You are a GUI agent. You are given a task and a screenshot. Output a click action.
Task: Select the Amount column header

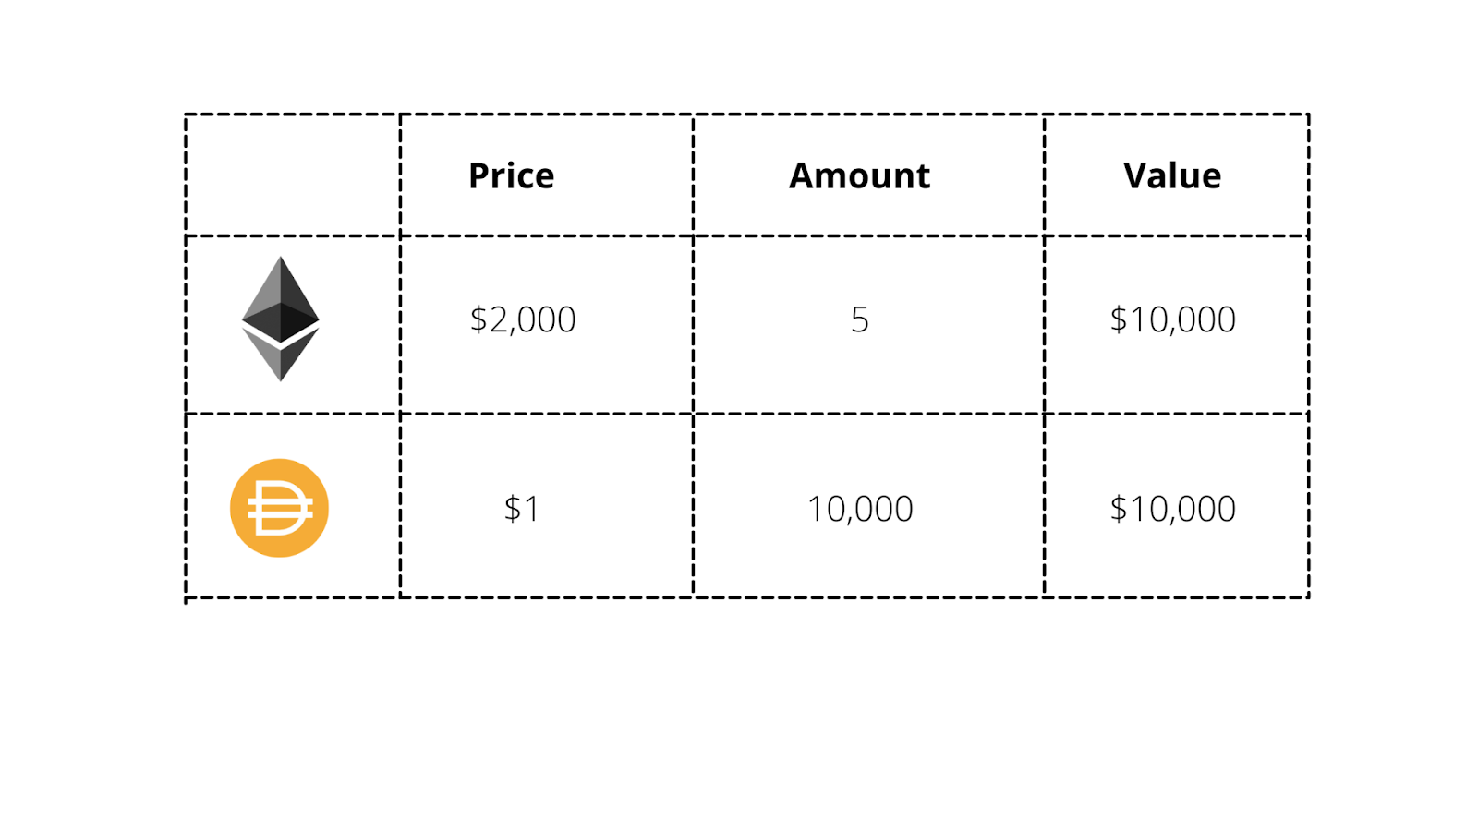pyautogui.click(x=859, y=175)
